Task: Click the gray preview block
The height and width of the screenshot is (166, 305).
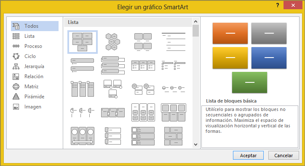Action: coord(269,33)
